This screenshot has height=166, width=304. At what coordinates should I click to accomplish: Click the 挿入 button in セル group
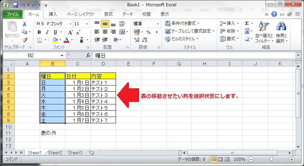pyautogui.click(x=229, y=23)
